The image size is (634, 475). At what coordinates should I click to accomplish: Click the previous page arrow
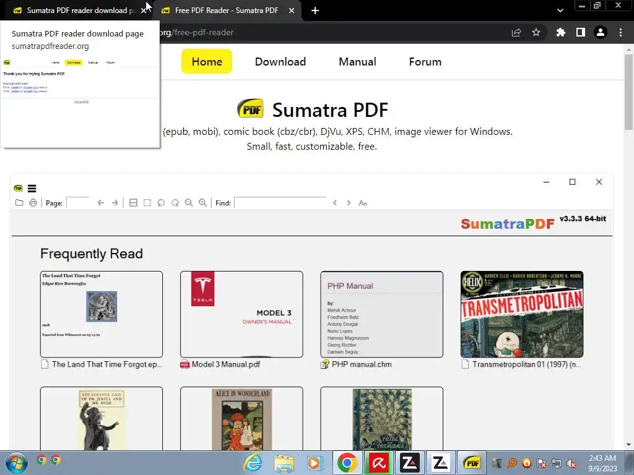101,203
